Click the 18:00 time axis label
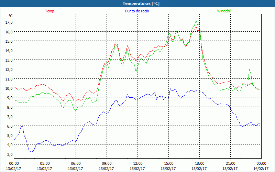This screenshot has width=275, height=172. click(199, 164)
